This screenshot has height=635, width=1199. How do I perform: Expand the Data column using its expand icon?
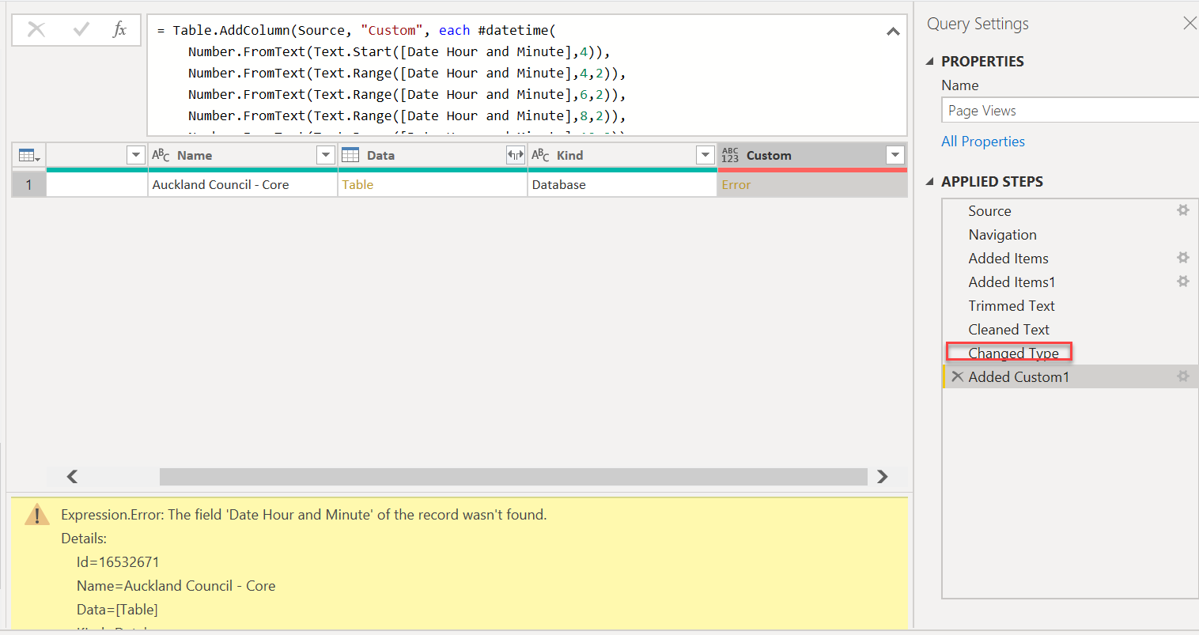click(515, 155)
